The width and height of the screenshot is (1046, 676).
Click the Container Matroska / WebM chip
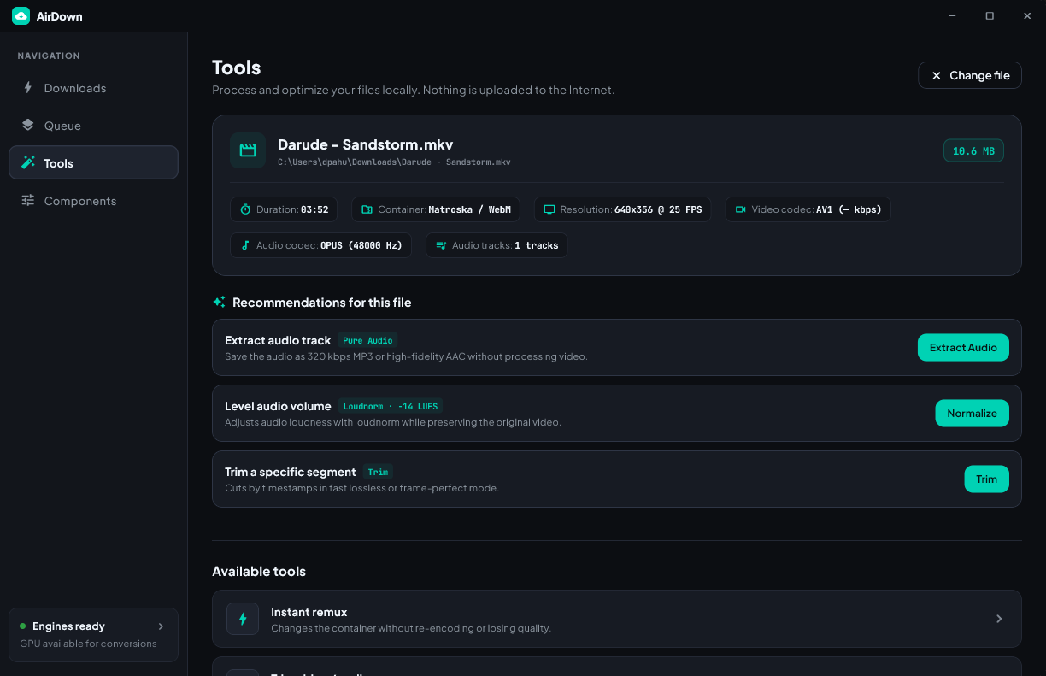pyautogui.click(x=438, y=209)
